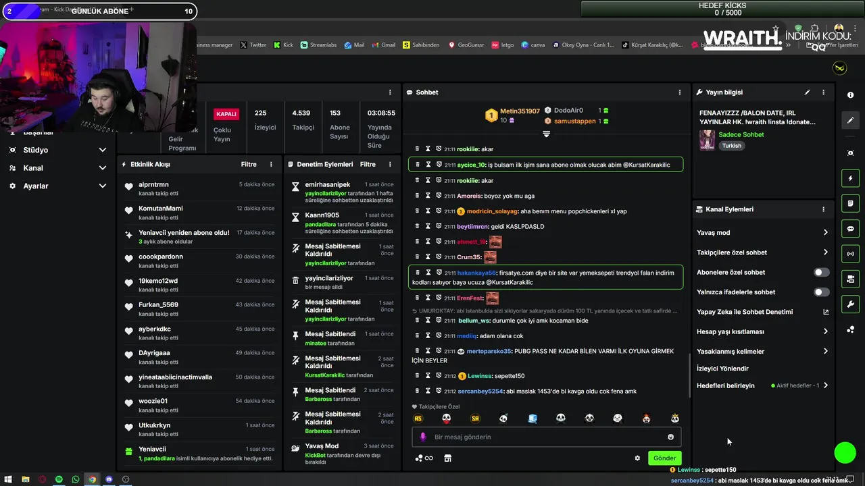Open Yavaş mod options
Image resolution: width=865 pixels, height=486 pixels.
click(x=762, y=233)
